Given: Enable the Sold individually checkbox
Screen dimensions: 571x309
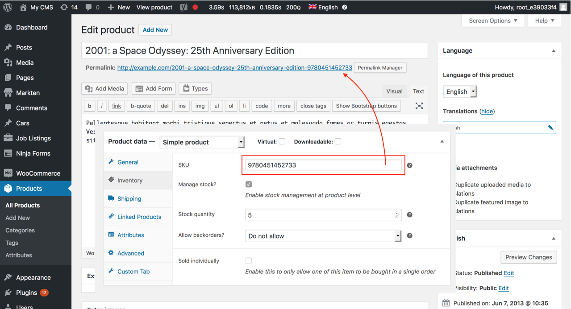Looking at the screenshot, I should (x=249, y=261).
